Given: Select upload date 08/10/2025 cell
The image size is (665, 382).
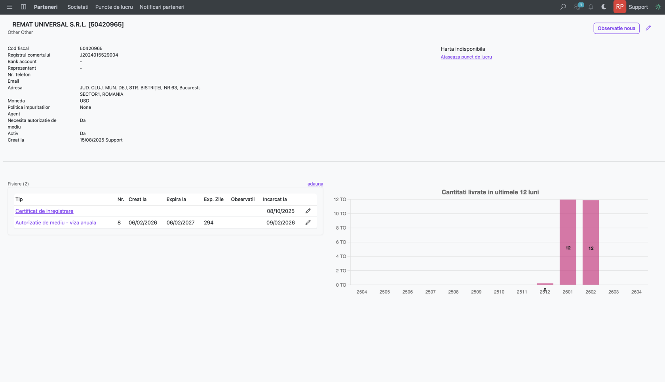Looking at the screenshot, I should point(281,211).
